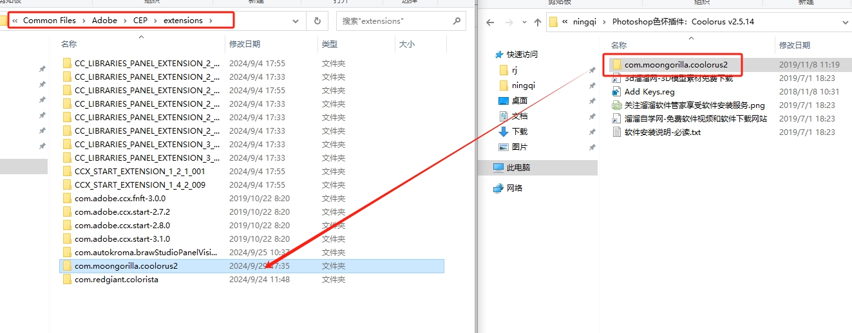Click the 下载 download arrow icon
Screen dimensions: 852x333
(x=504, y=132)
